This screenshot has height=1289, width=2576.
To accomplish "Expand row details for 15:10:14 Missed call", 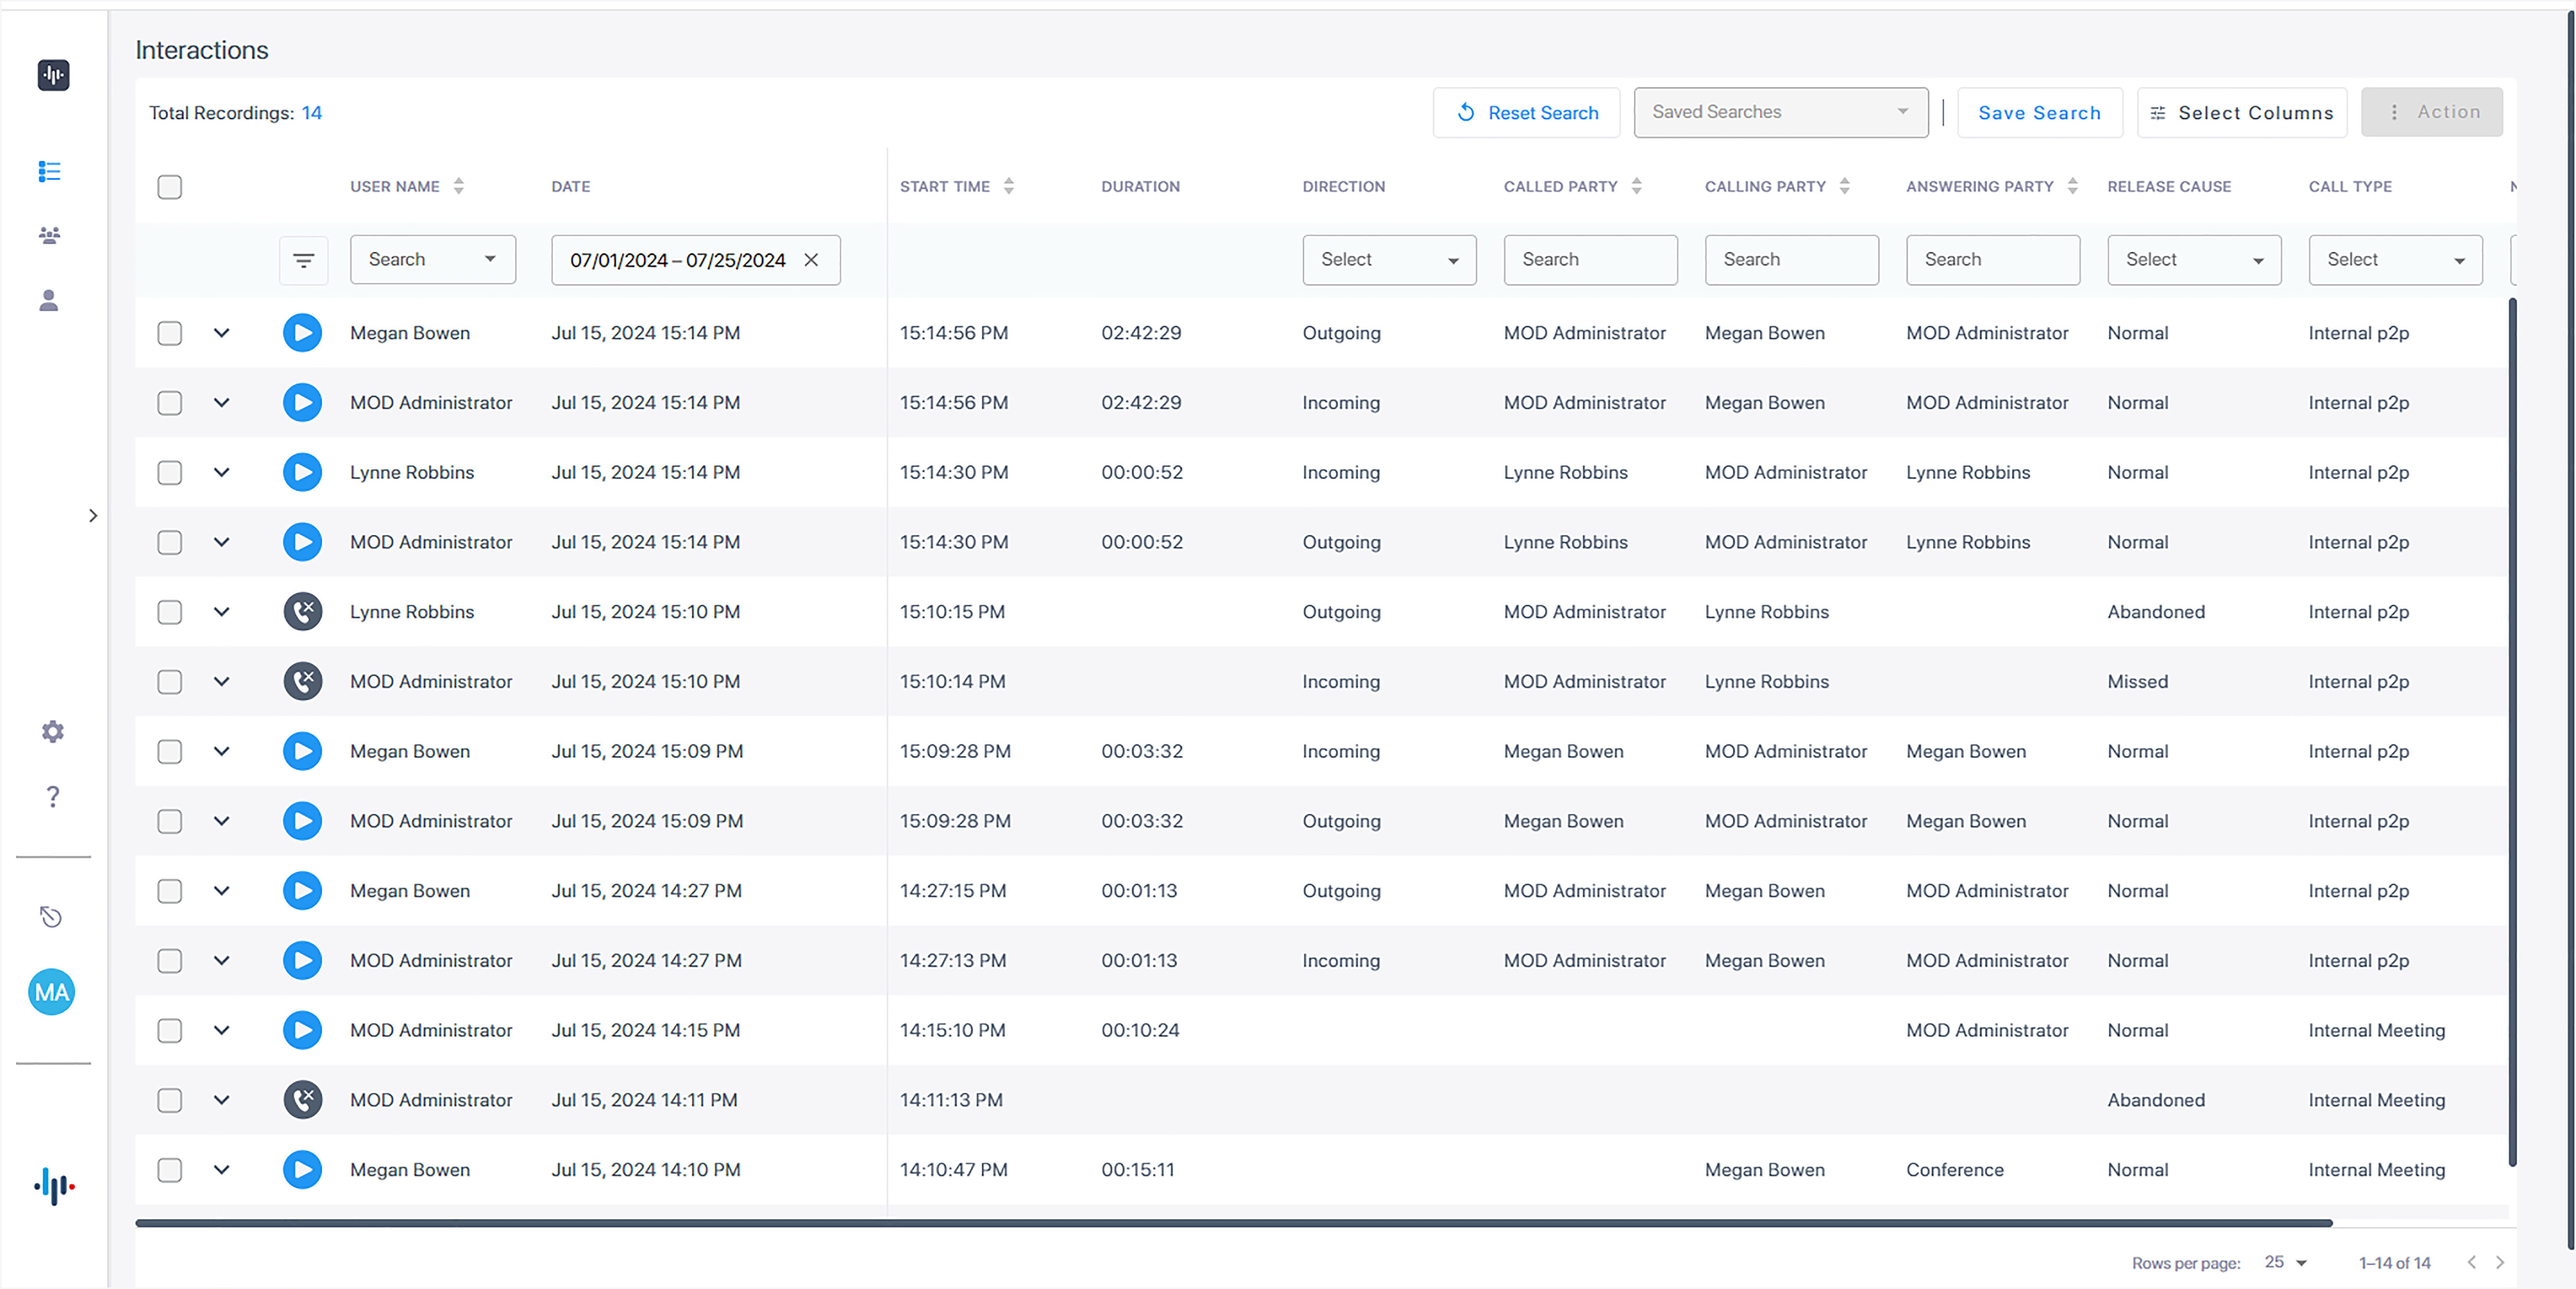I will [222, 681].
